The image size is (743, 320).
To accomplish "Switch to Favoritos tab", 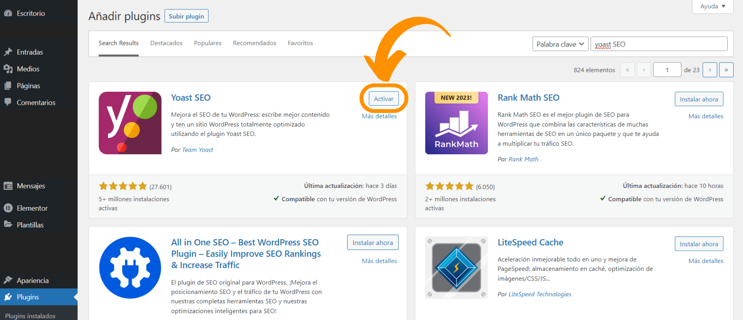I will 300,43.
